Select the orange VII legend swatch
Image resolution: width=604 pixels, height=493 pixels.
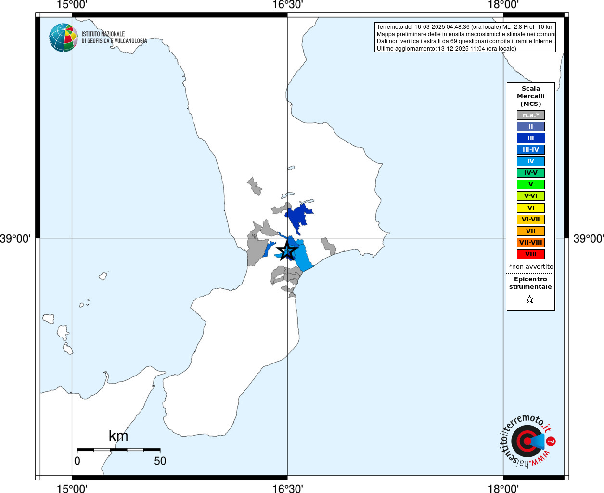pyautogui.click(x=531, y=231)
